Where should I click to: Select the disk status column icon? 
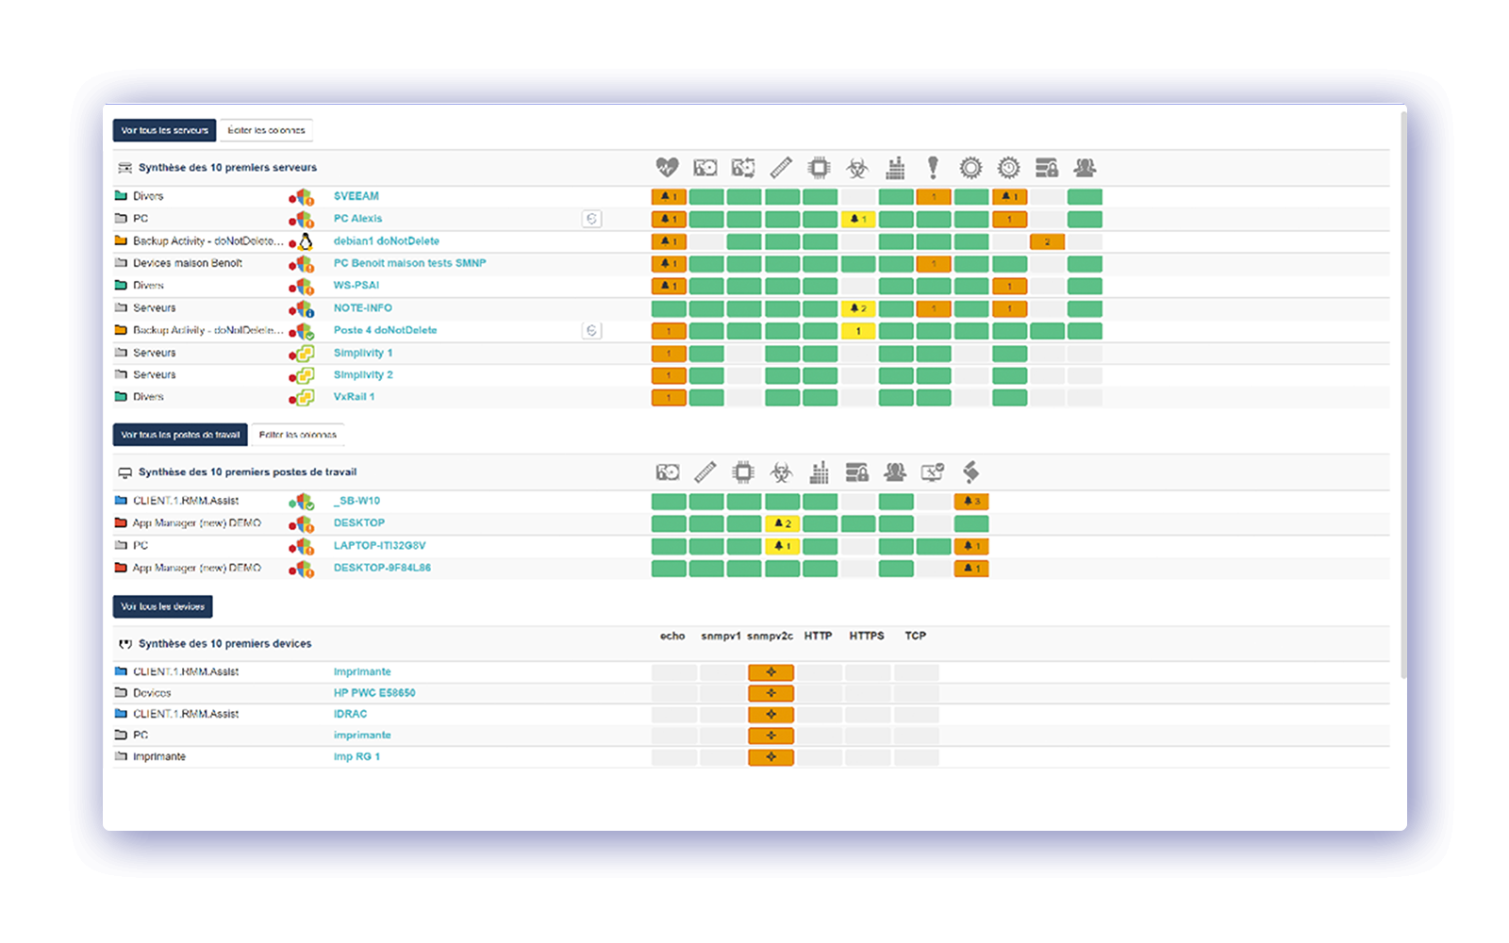coord(705,167)
